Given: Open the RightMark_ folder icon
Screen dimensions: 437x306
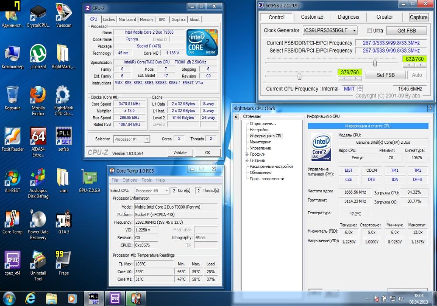Looking at the screenshot, I should coord(63,56).
